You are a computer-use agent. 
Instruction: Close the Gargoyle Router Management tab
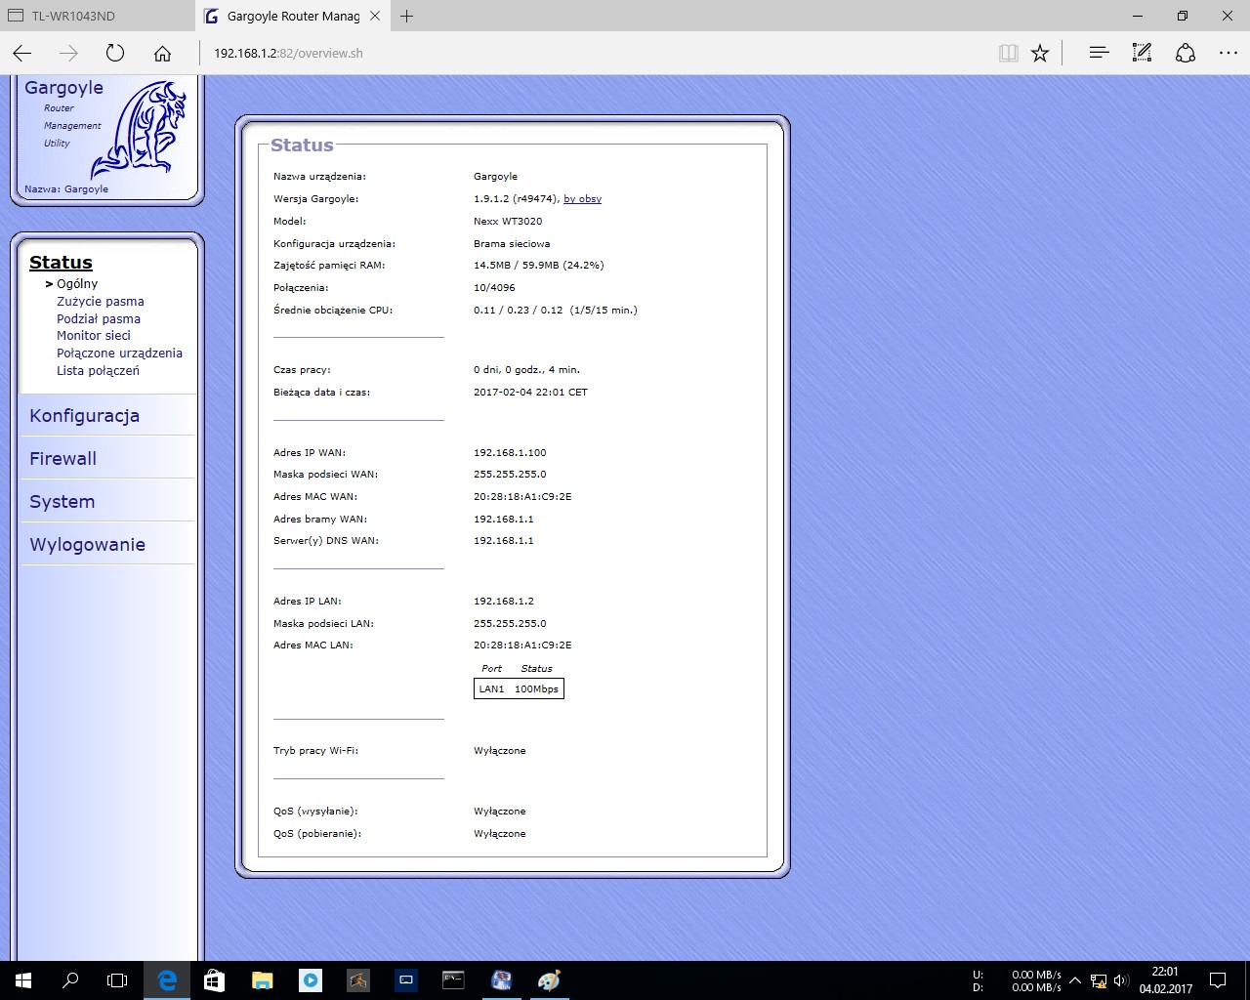point(375,16)
